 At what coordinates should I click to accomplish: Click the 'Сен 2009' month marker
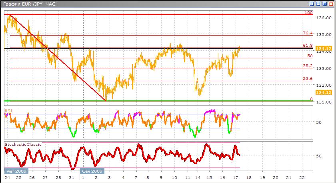93,171
